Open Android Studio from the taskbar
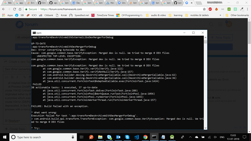Viewport: 251px width, 141px height. (x=172, y=137)
